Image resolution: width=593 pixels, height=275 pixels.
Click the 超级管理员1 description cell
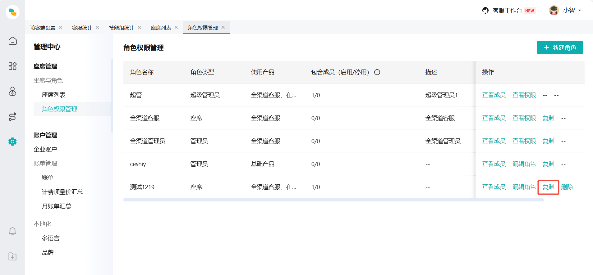pyautogui.click(x=442, y=95)
